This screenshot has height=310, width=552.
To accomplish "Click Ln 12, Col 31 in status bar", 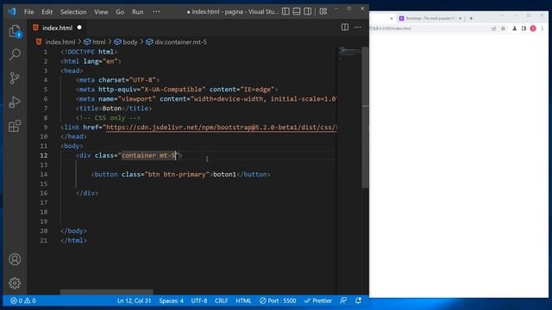I will click(134, 301).
